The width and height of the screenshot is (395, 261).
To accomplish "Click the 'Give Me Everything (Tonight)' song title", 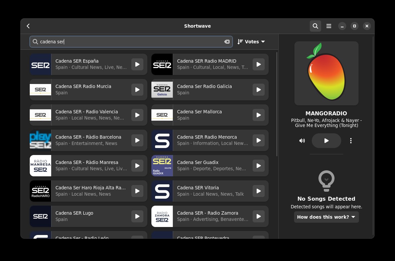I will tap(326, 125).
